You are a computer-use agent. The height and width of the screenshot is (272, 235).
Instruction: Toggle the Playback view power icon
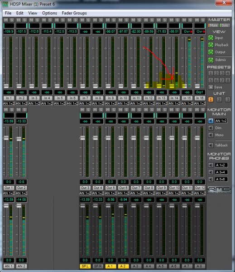211,45
